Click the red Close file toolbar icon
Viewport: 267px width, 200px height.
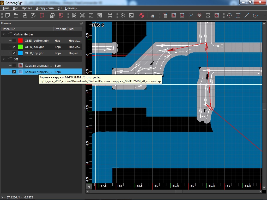(x=42, y=15)
